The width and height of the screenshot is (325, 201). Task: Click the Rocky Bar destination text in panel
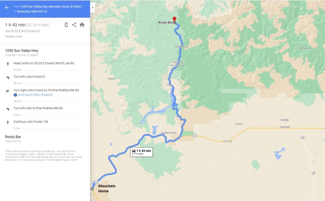point(13,137)
